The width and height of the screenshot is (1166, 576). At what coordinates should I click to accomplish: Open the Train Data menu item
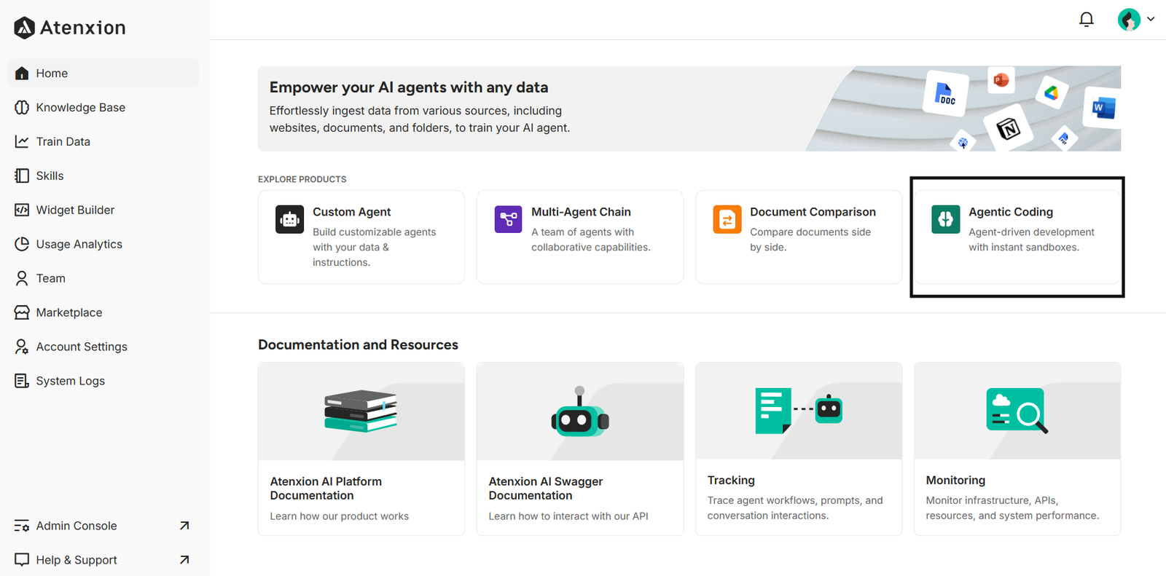click(x=103, y=141)
